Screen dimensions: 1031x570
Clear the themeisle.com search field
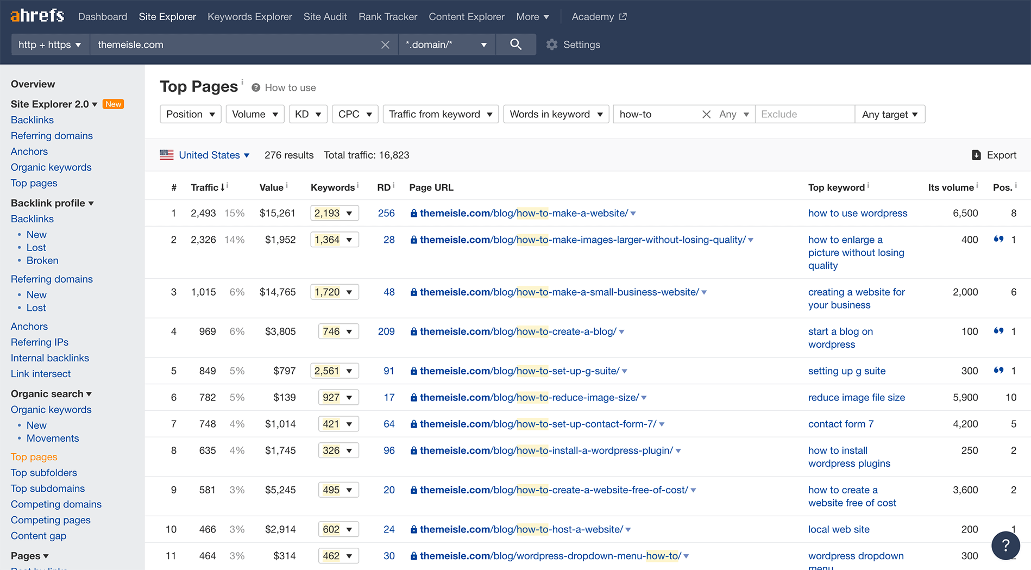385,45
